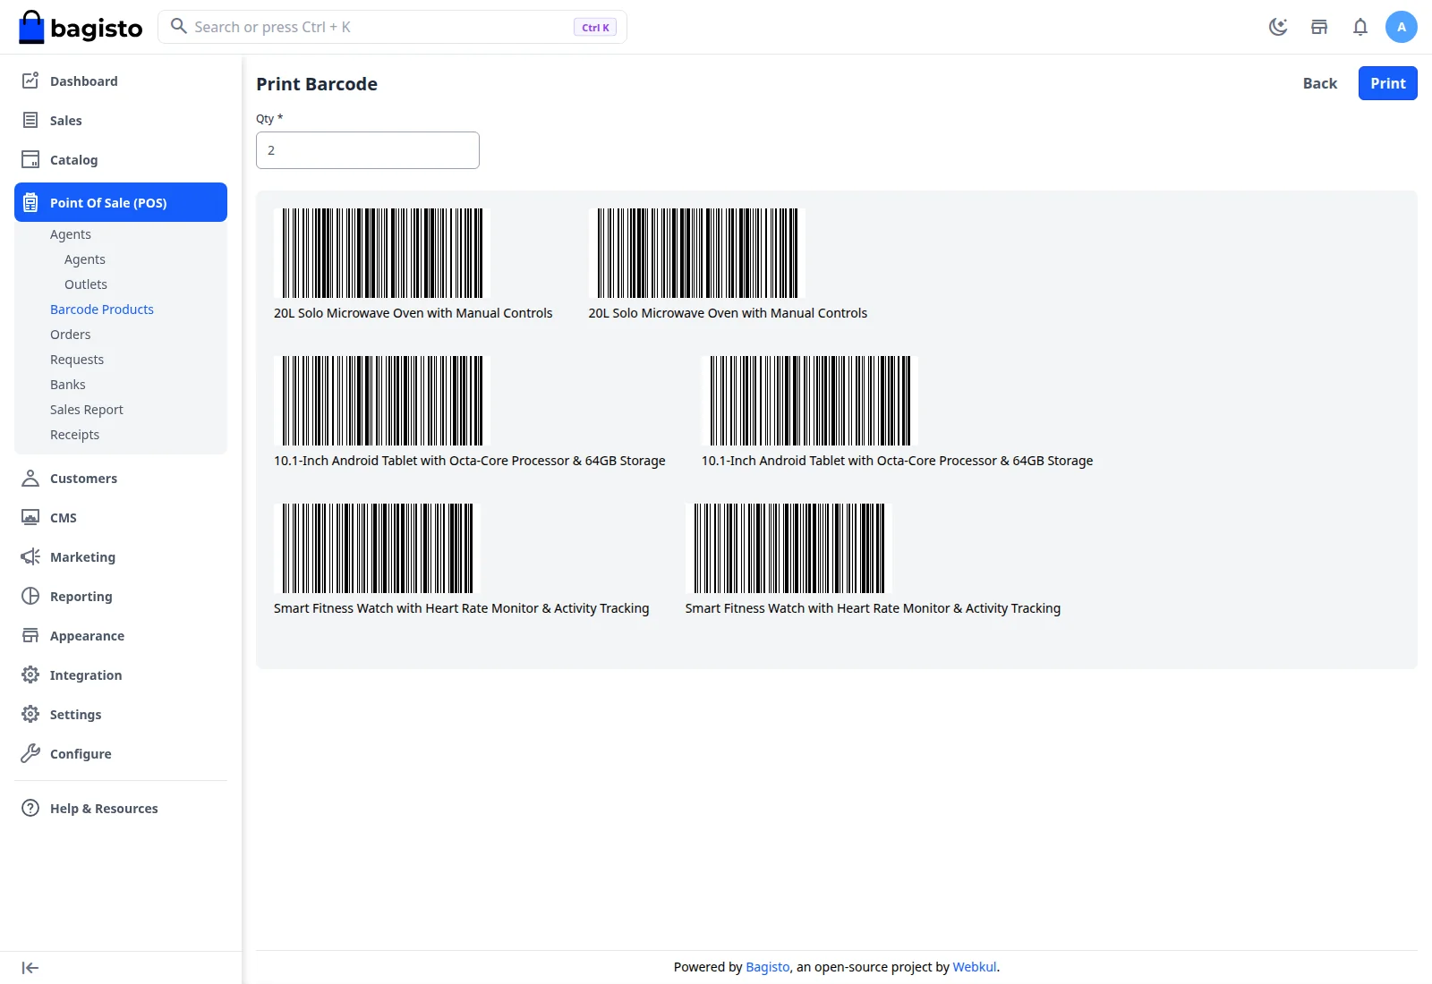The image size is (1432, 984).
Task: Click first 20L Solo Microwave barcode image
Action: click(382, 253)
